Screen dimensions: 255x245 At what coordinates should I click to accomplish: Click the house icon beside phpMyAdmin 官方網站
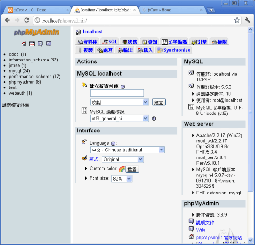click(x=191, y=236)
